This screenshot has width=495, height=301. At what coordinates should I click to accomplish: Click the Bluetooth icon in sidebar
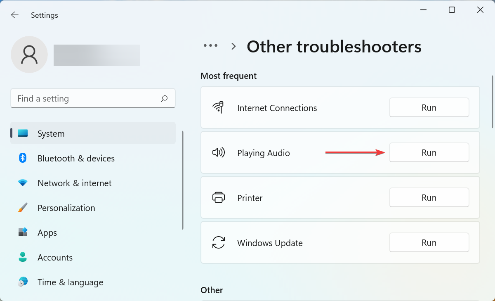point(23,158)
